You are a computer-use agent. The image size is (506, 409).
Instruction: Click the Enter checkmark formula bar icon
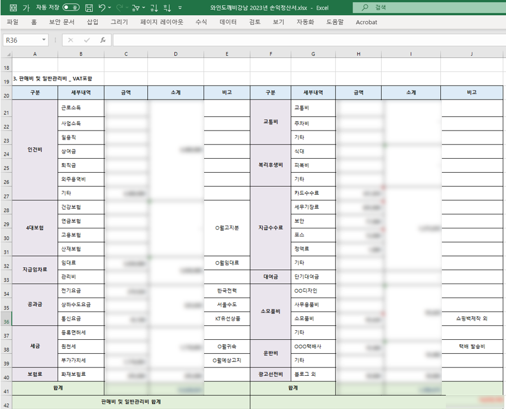87,40
